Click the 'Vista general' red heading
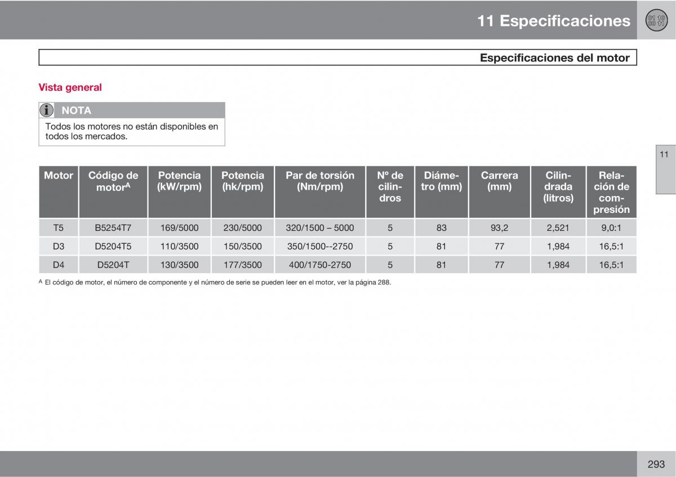 click(x=70, y=87)
